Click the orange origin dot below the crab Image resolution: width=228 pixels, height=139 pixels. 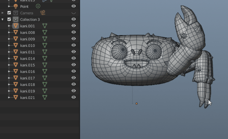click(x=136, y=104)
